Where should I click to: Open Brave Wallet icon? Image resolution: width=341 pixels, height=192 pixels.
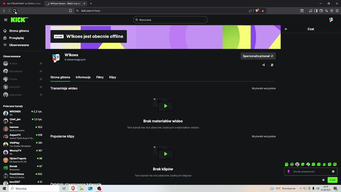tap(321, 11)
